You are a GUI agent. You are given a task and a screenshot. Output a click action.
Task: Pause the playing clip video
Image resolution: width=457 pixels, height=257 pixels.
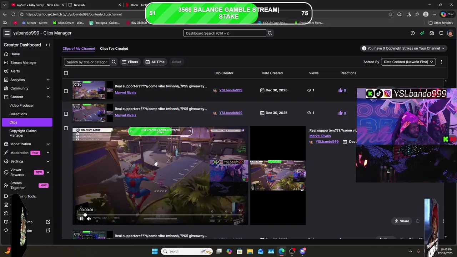(81, 219)
